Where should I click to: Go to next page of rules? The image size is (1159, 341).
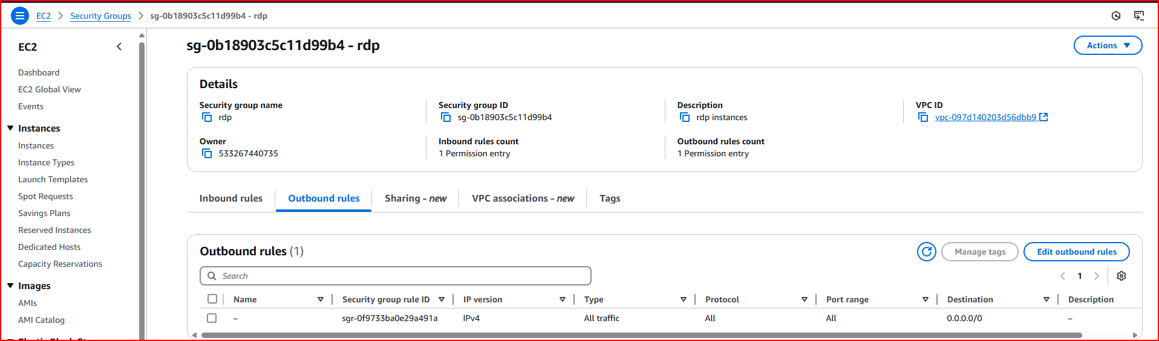tap(1097, 276)
